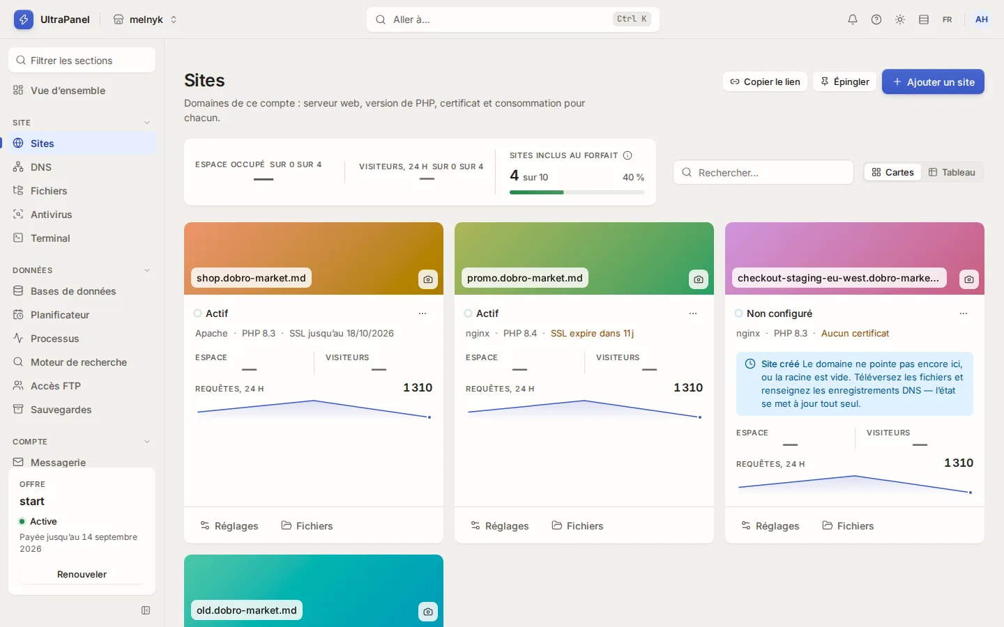Open Planificateur in sidebar
The height and width of the screenshot is (627, 1004).
coord(82,315)
